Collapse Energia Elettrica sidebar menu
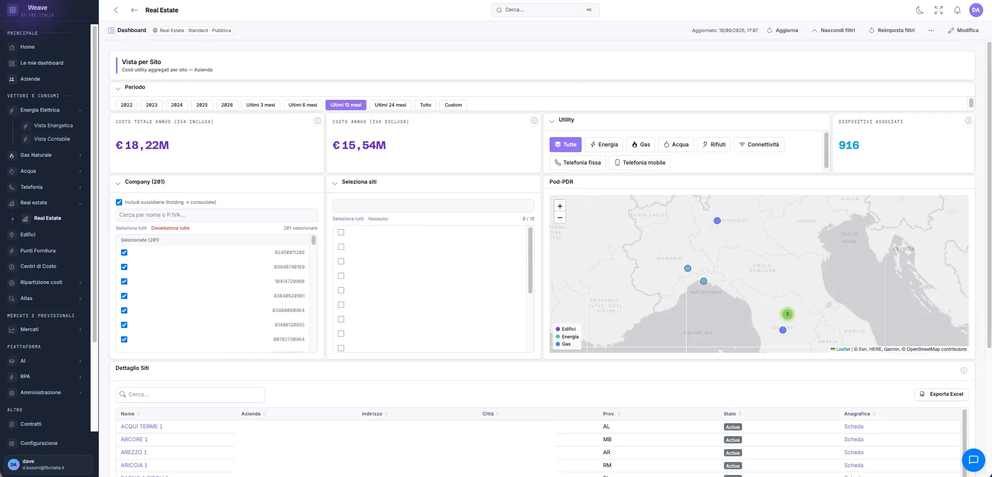Screen dimensions: 992x477 click(x=80, y=110)
